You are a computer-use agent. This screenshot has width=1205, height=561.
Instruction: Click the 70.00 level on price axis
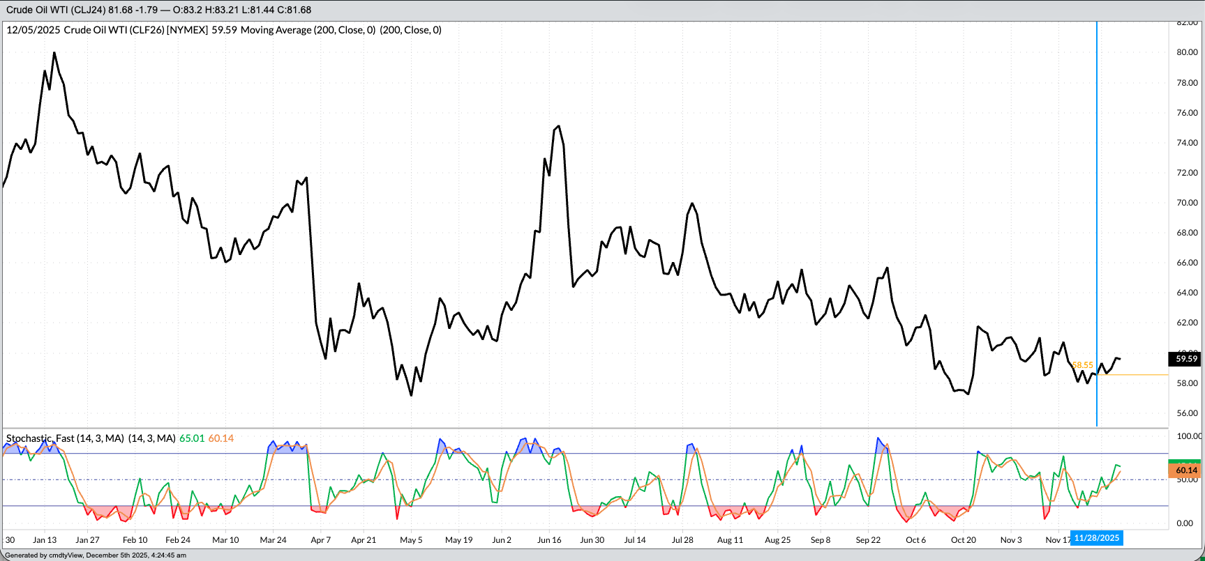pos(1187,203)
